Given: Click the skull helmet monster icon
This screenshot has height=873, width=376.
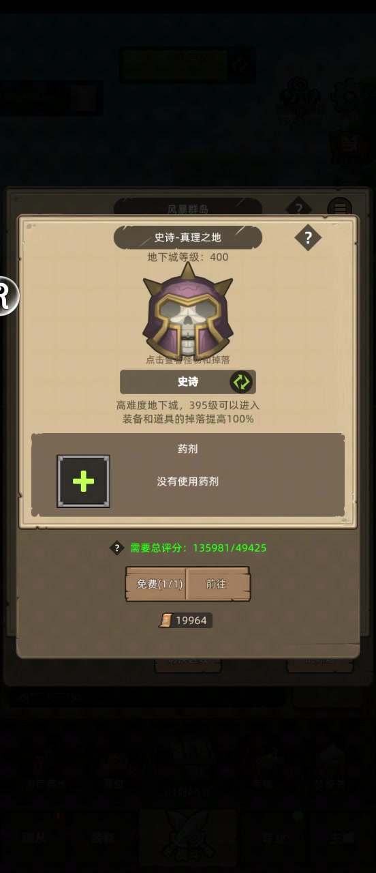Looking at the screenshot, I should point(187,309).
